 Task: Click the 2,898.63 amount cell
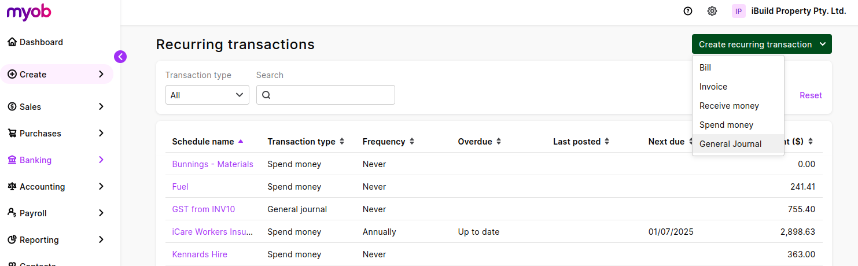(797, 232)
